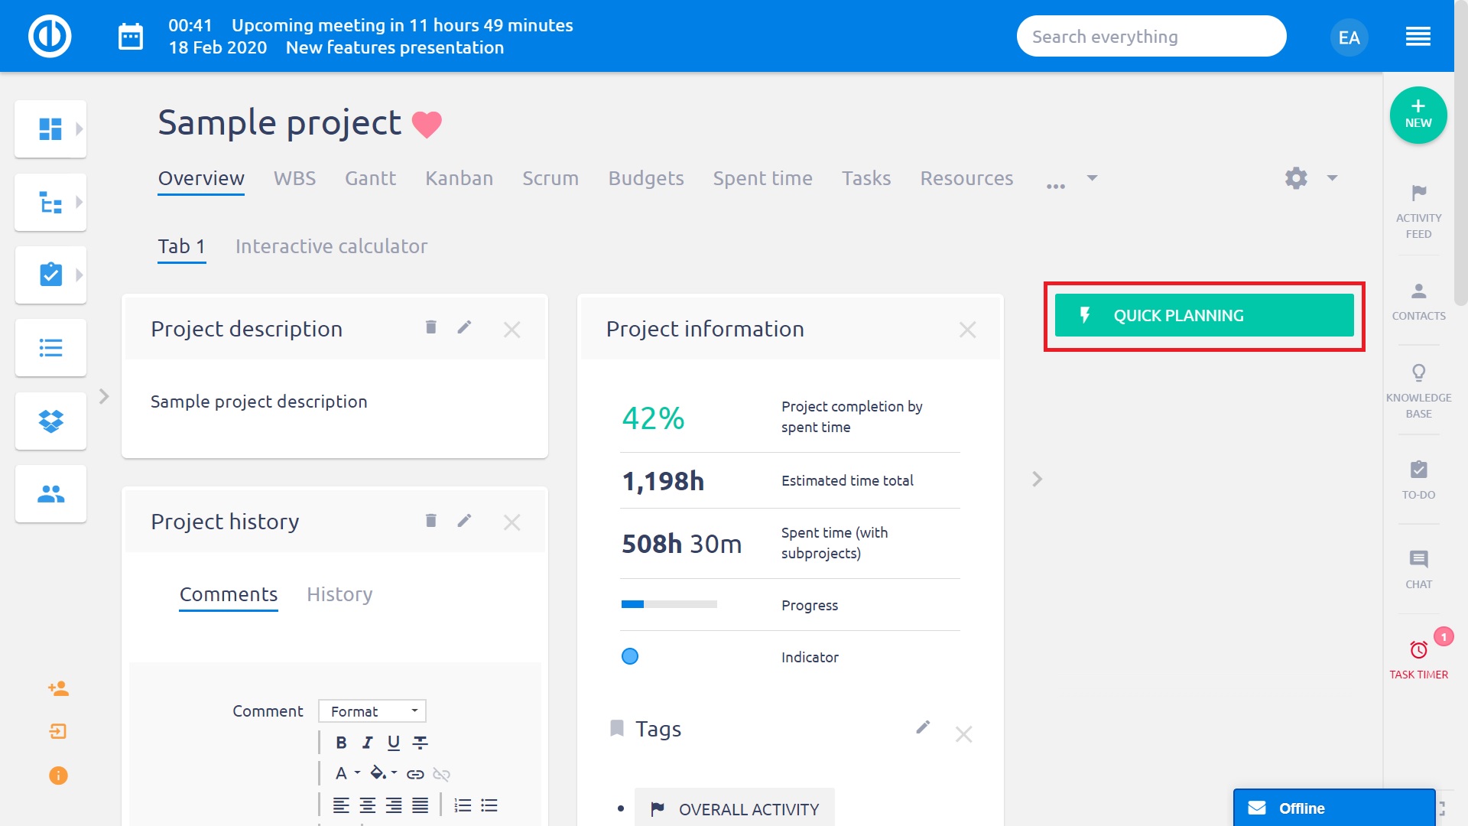
Task: Click the orange sign-in arrow icon
Action: (x=58, y=732)
